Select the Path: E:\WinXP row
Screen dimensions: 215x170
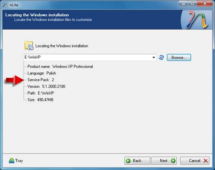point(41,93)
